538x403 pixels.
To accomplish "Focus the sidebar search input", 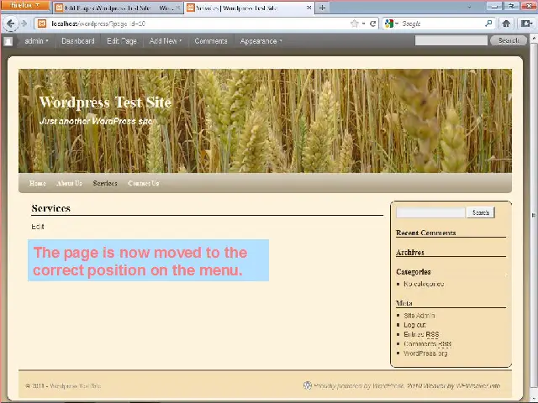I will pos(430,212).
